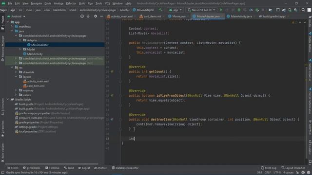Open the Layout Inspector

[x=293, y=168]
